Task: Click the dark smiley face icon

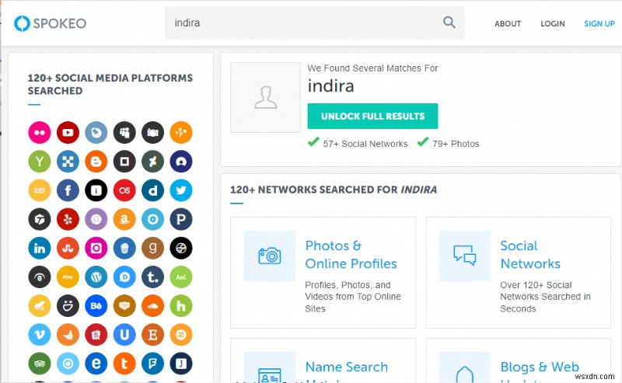Action: (68, 305)
